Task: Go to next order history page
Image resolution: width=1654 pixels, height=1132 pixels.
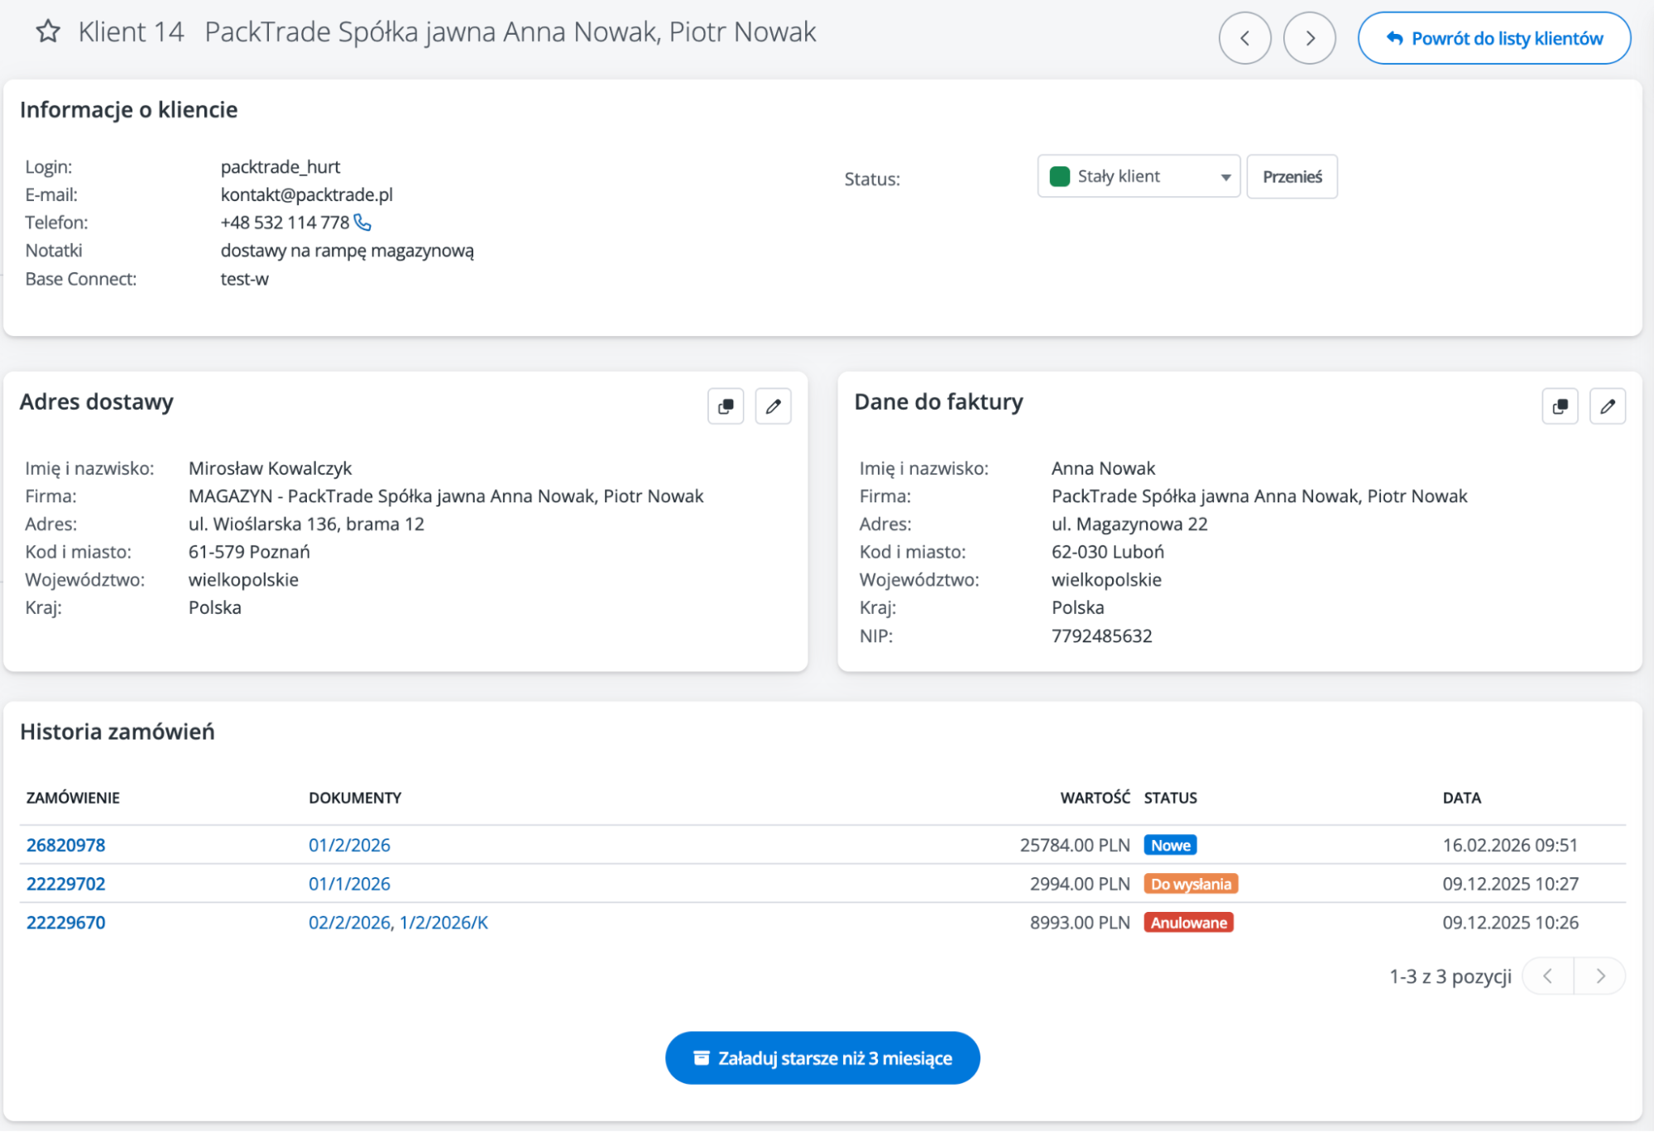Action: pyautogui.click(x=1600, y=976)
